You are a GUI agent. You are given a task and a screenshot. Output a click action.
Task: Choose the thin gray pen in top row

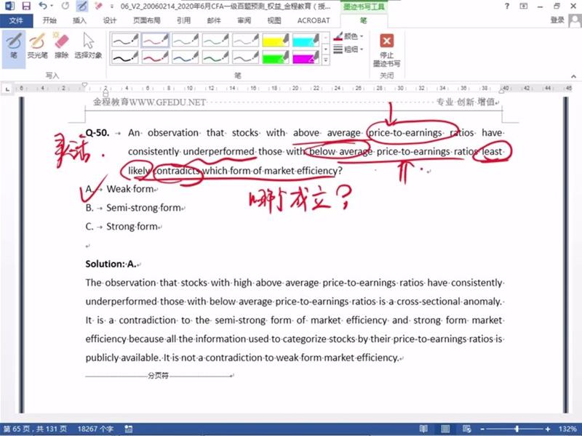245,40
